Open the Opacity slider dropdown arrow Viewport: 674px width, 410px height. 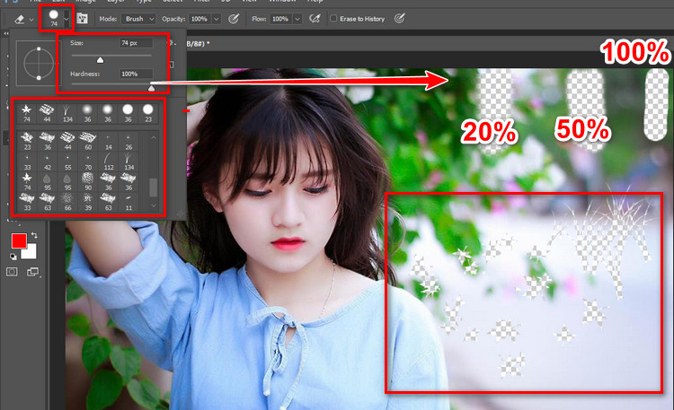click(x=217, y=19)
